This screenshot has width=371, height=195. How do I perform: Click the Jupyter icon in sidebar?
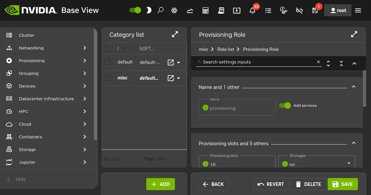(9, 162)
